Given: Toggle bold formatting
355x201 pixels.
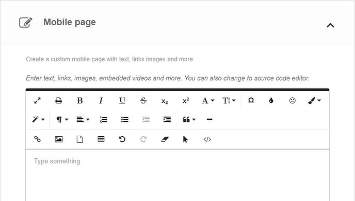Looking at the screenshot, I should (x=79, y=100).
